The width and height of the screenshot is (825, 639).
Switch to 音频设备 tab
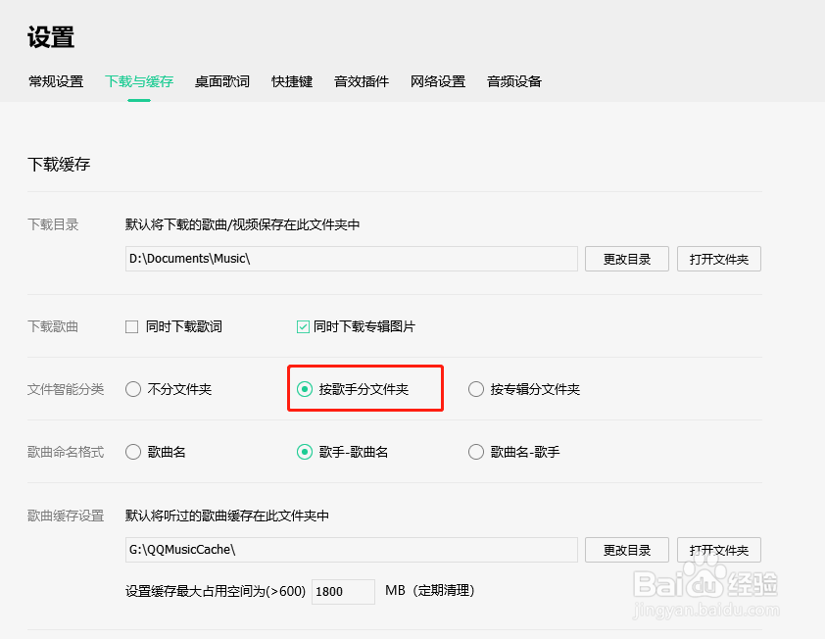(514, 81)
